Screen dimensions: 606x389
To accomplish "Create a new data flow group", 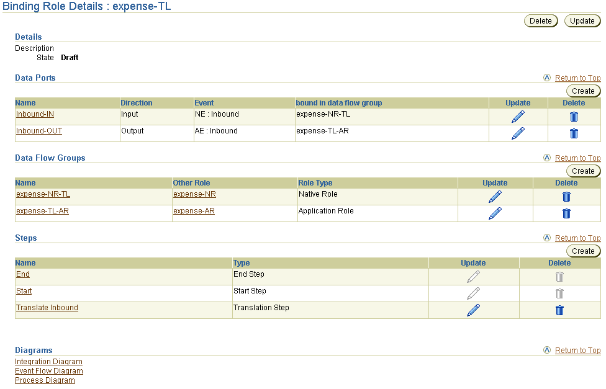I will (583, 171).
